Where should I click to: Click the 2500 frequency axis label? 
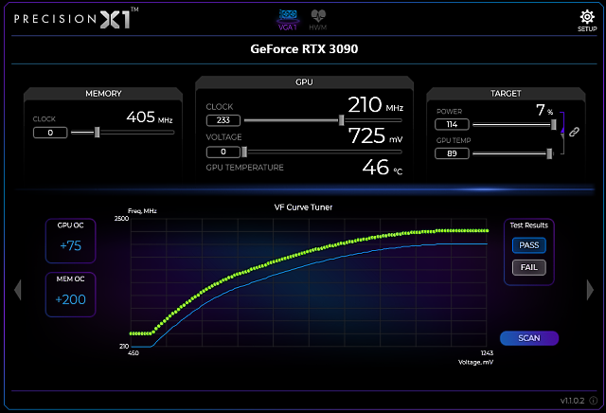[x=121, y=219]
